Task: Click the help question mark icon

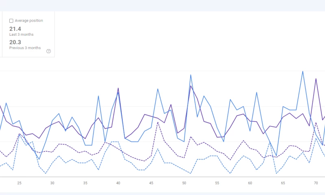Action: [49, 51]
